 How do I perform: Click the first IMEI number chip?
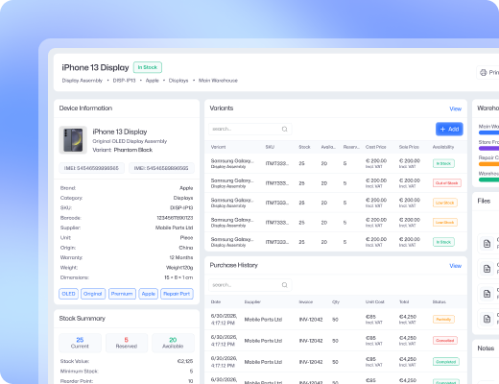point(91,168)
